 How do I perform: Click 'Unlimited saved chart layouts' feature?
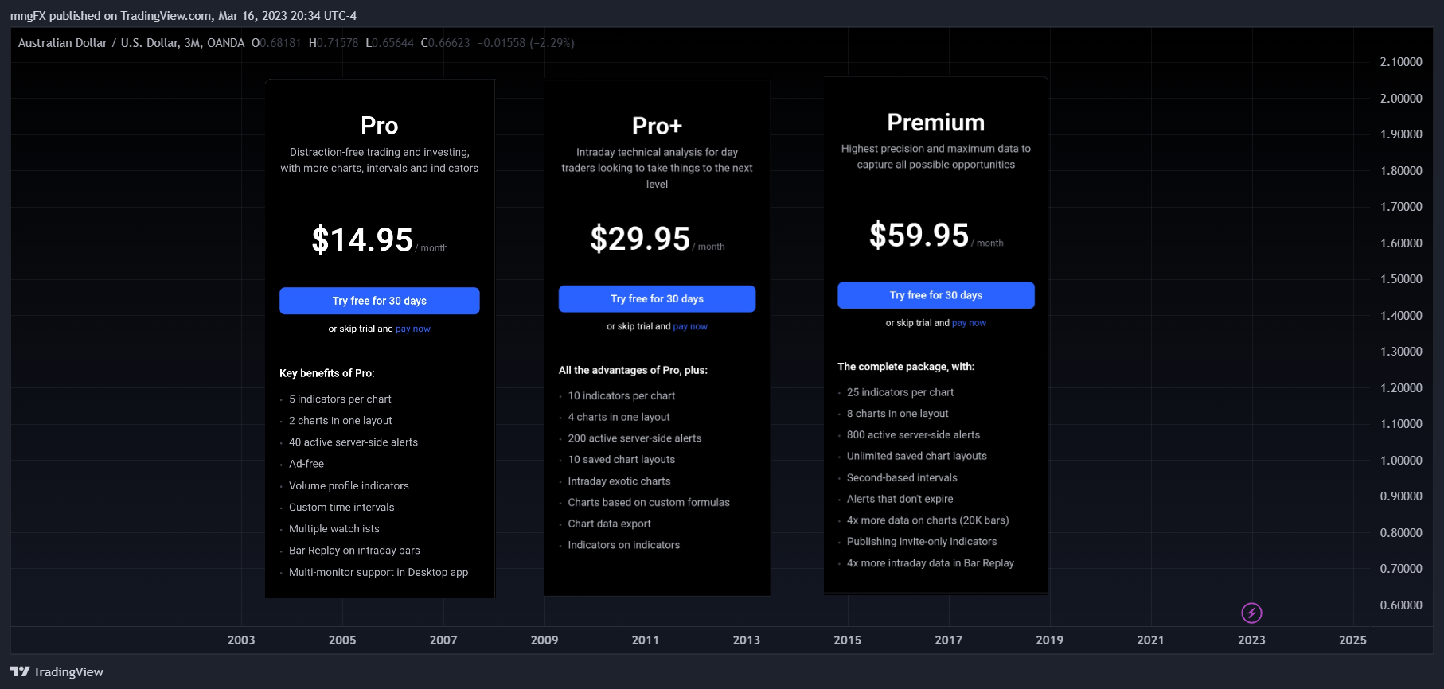[917, 457]
